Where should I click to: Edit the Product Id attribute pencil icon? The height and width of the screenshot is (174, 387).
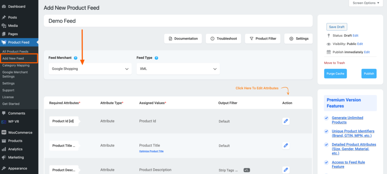pyautogui.click(x=286, y=121)
